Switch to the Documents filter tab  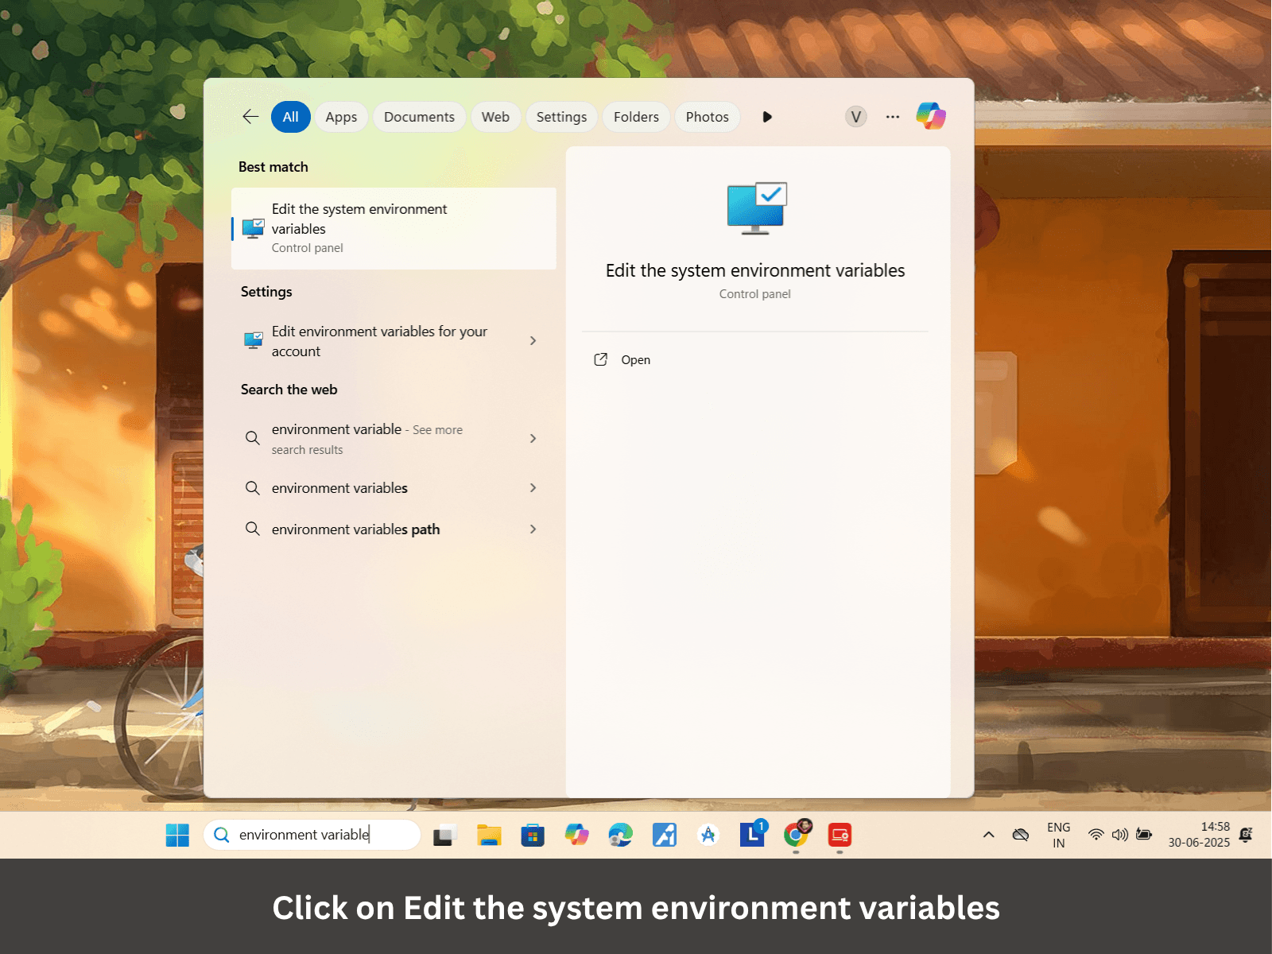pos(419,117)
